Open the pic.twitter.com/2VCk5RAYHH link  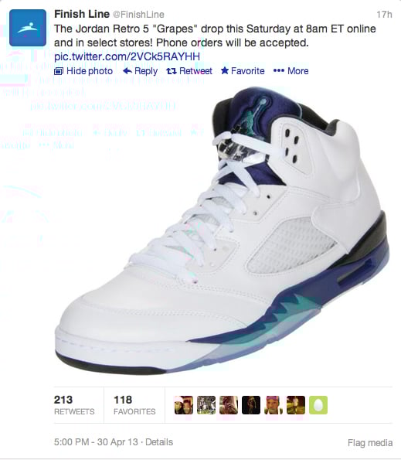coord(127,56)
